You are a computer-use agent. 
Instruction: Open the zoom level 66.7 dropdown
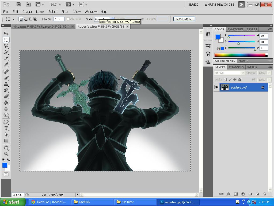point(60,4)
